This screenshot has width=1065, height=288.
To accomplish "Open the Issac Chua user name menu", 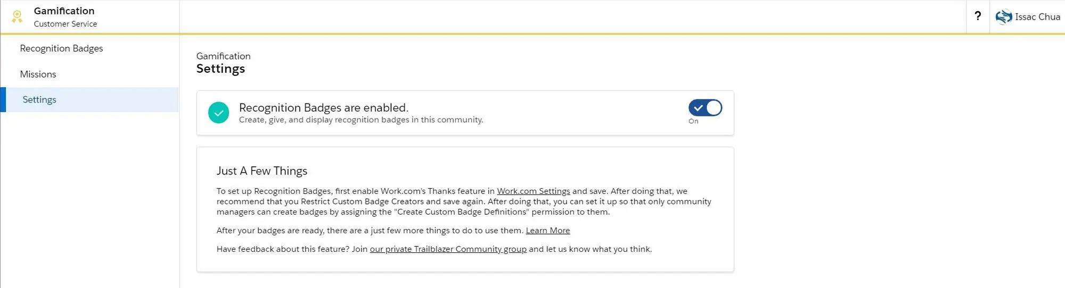I will point(1037,17).
